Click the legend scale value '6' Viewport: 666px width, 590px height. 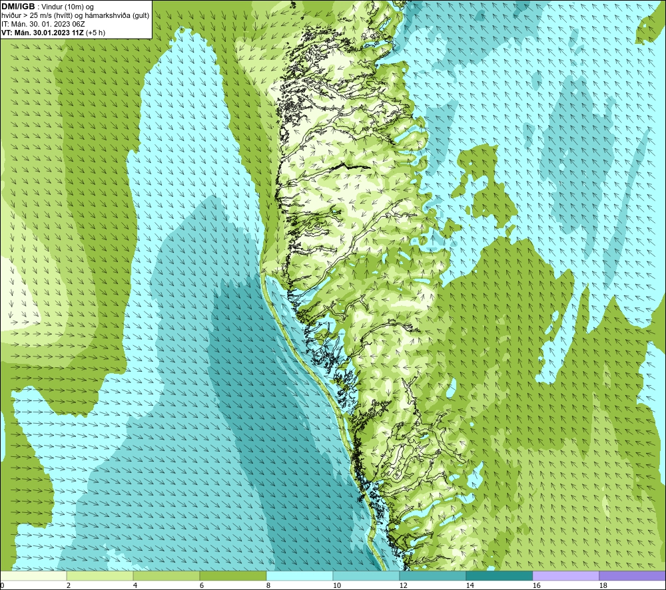[202, 586]
